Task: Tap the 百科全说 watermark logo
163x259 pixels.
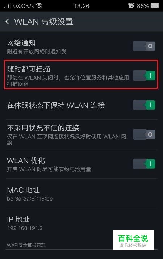Action: tap(133, 240)
